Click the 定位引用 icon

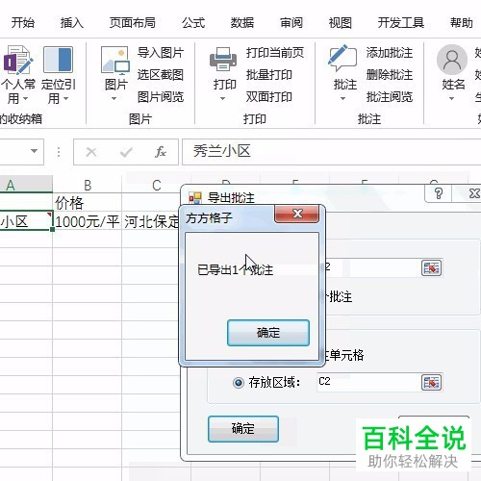58,60
